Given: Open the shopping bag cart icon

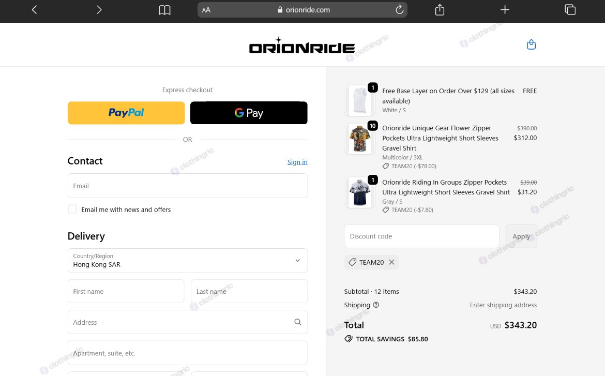Looking at the screenshot, I should point(531,45).
